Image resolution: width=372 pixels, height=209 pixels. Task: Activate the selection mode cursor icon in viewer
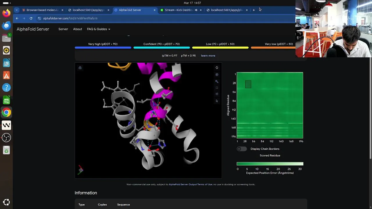tap(217, 101)
